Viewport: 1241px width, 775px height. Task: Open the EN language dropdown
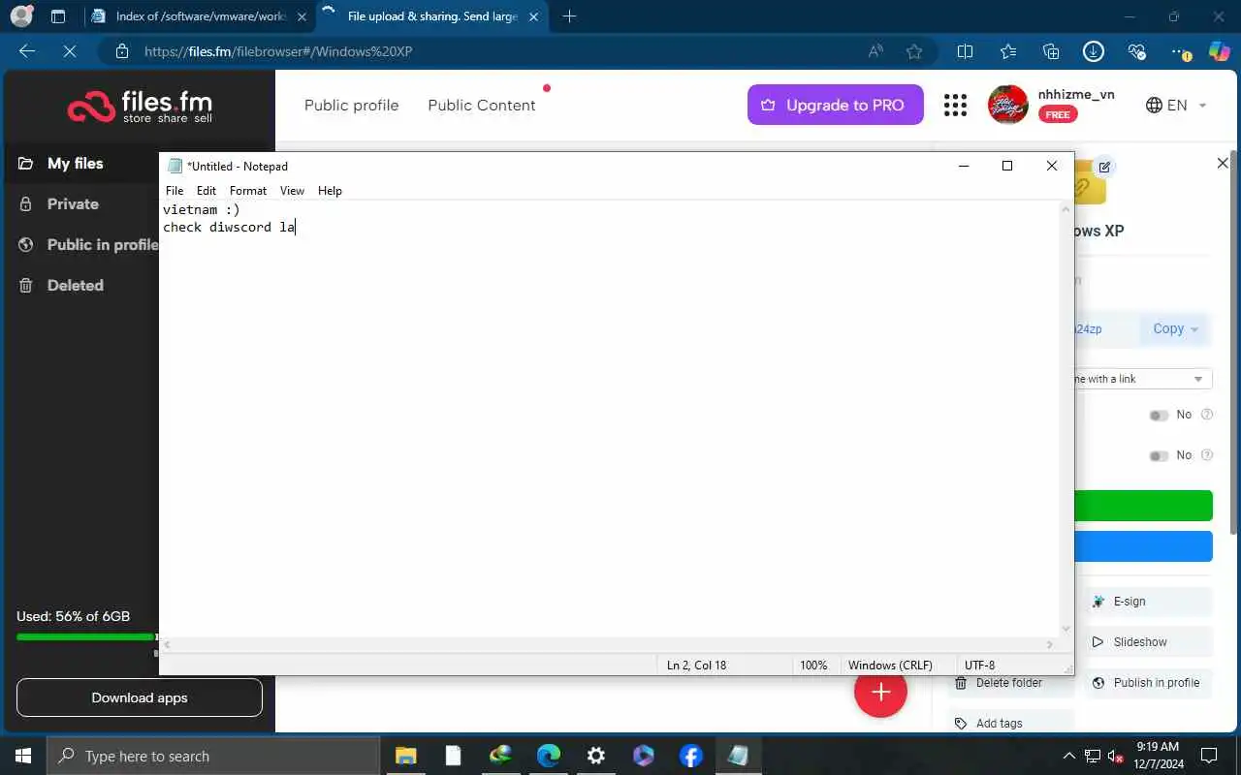(1176, 105)
